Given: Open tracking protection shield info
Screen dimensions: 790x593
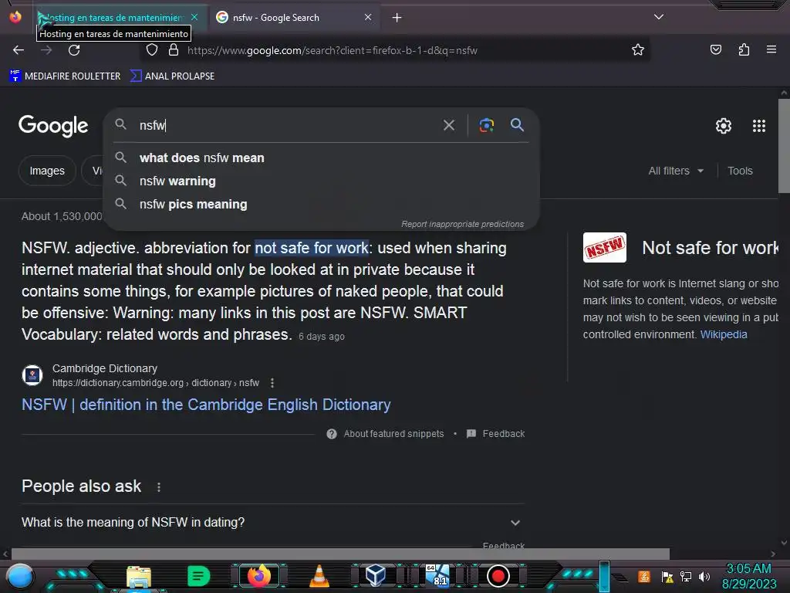Looking at the screenshot, I should pyautogui.click(x=152, y=50).
